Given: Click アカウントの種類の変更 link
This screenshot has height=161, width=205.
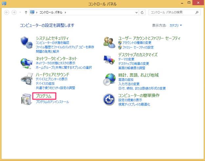Looking at the screenshot, I should tap(137, 43).
